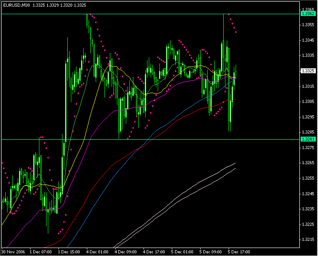
Task: Click the 5 Dec 17:00 time label
Action: point(239,252)
